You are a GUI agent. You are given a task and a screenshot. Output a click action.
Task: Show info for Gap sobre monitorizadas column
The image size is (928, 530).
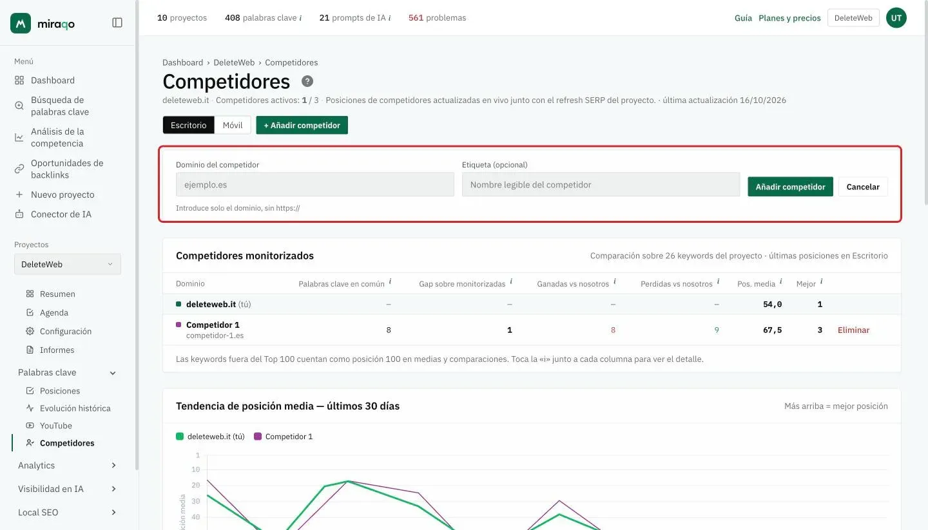click(x=511, y=282)
